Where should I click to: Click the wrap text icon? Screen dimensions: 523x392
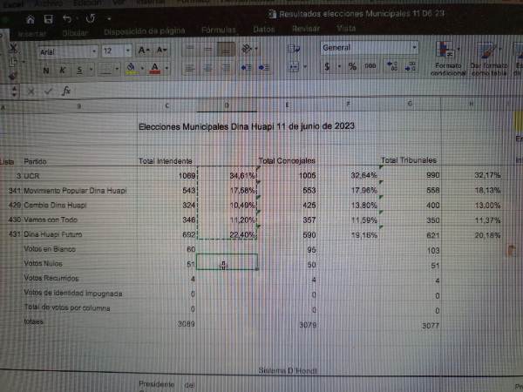click(294, 49)
